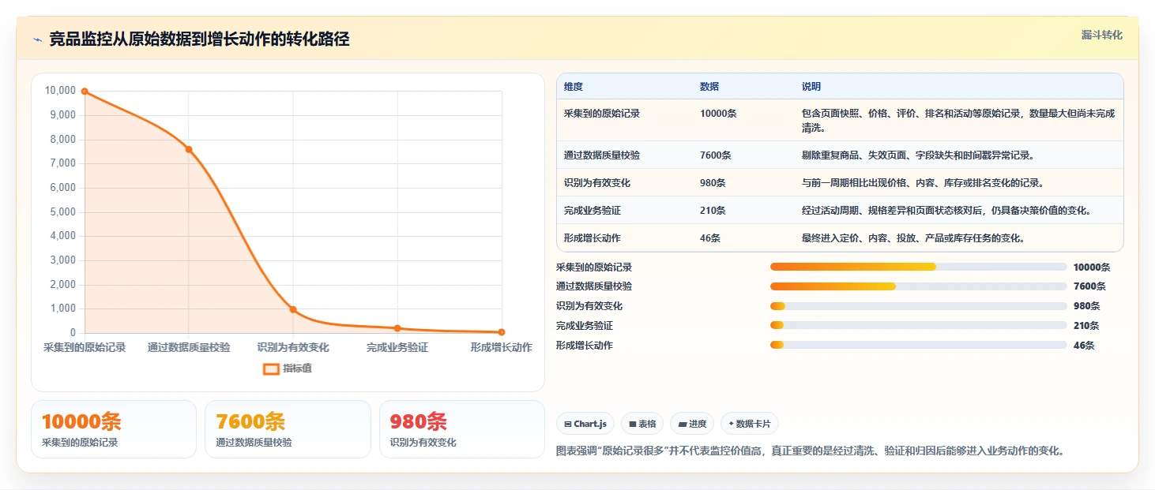Click the 1,000 y-axis label
Viewport: 1155px width, 490px height.
point(62,309)
